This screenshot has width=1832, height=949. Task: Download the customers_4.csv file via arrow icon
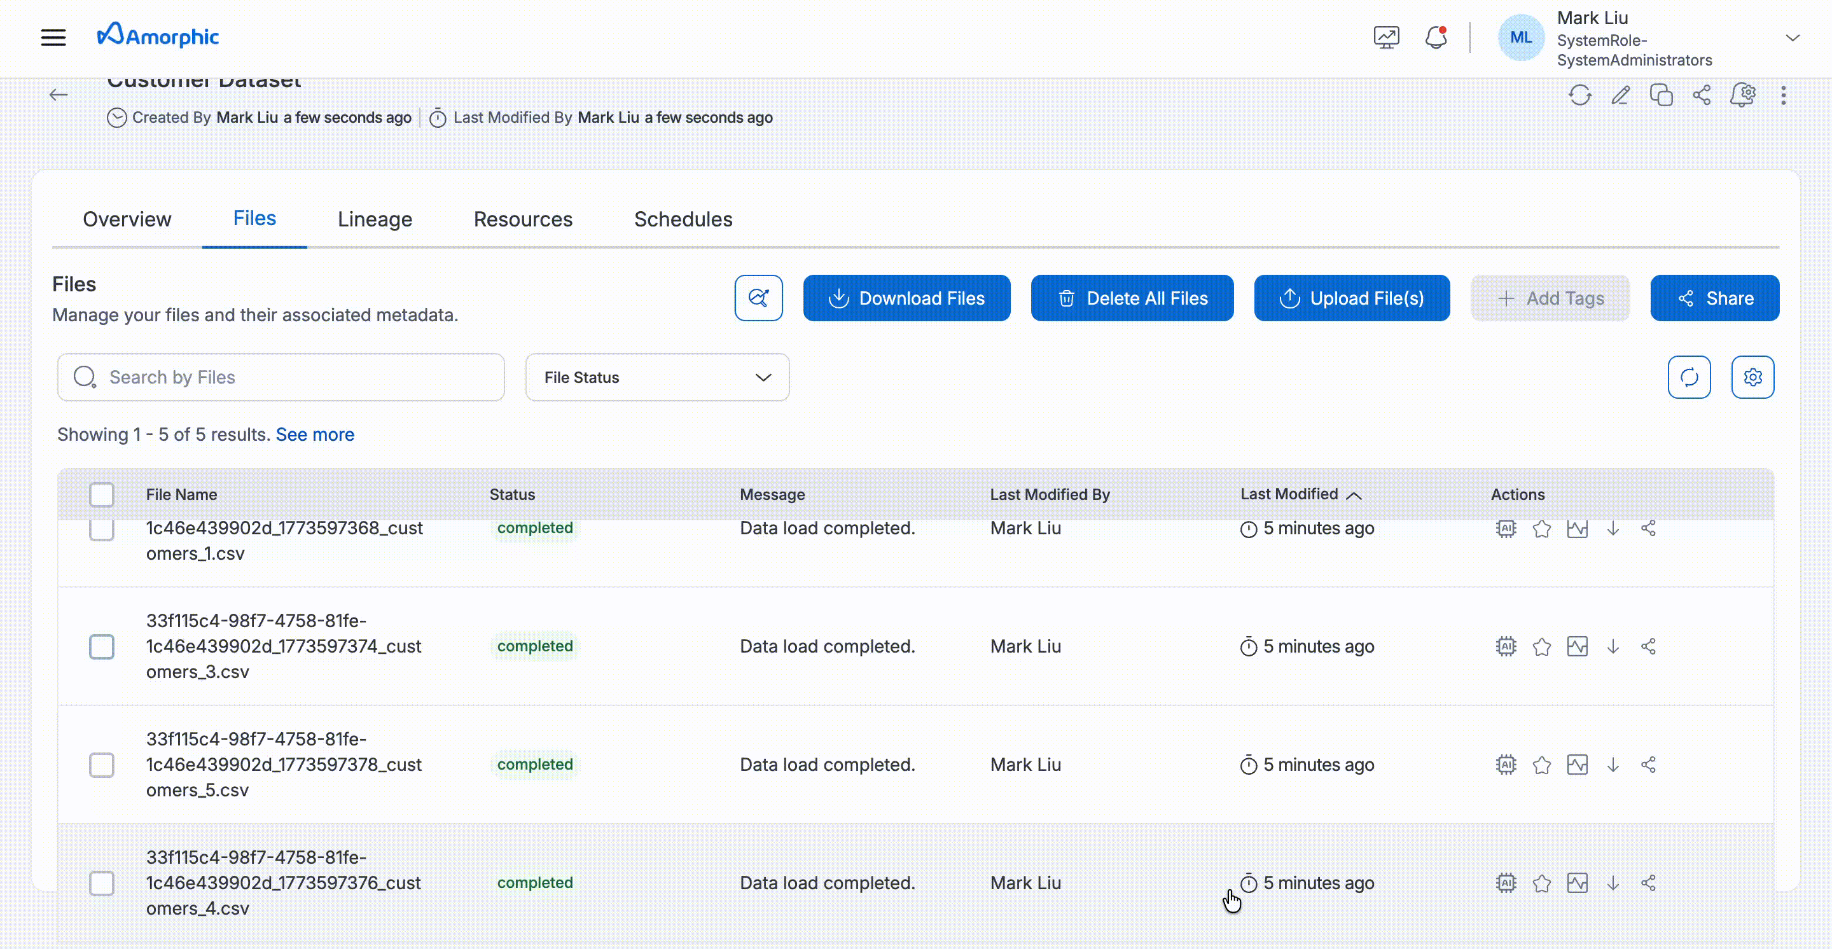1613,883
